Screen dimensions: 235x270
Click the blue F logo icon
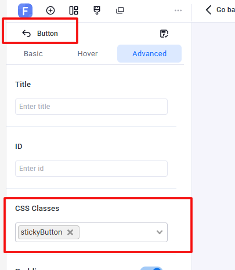click(x=25, y=10)
